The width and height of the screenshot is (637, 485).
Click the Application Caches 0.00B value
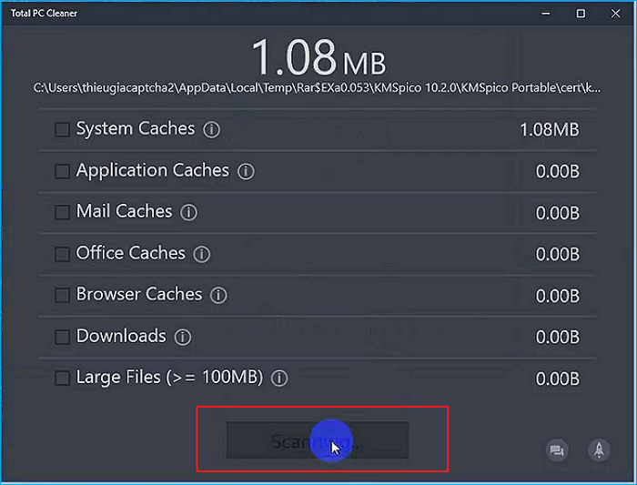click(557, 171)
